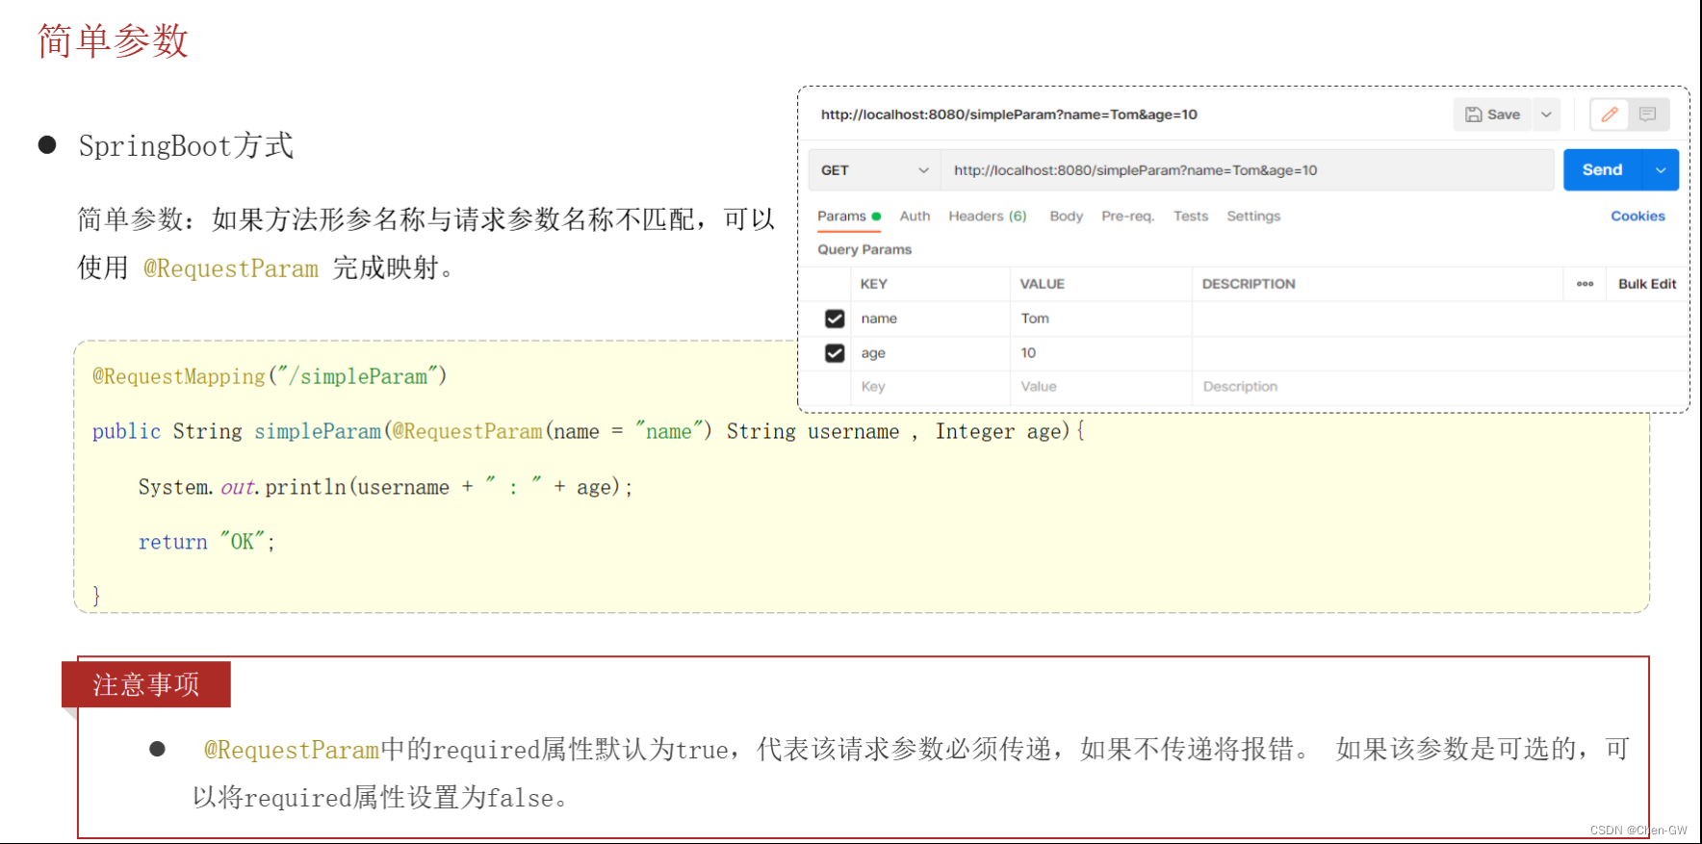Image resolution: width=1702 pixels, height=844 pixels.
Task: Uncheck the age parameter checkbox
Action: click(x=835, y=353)
